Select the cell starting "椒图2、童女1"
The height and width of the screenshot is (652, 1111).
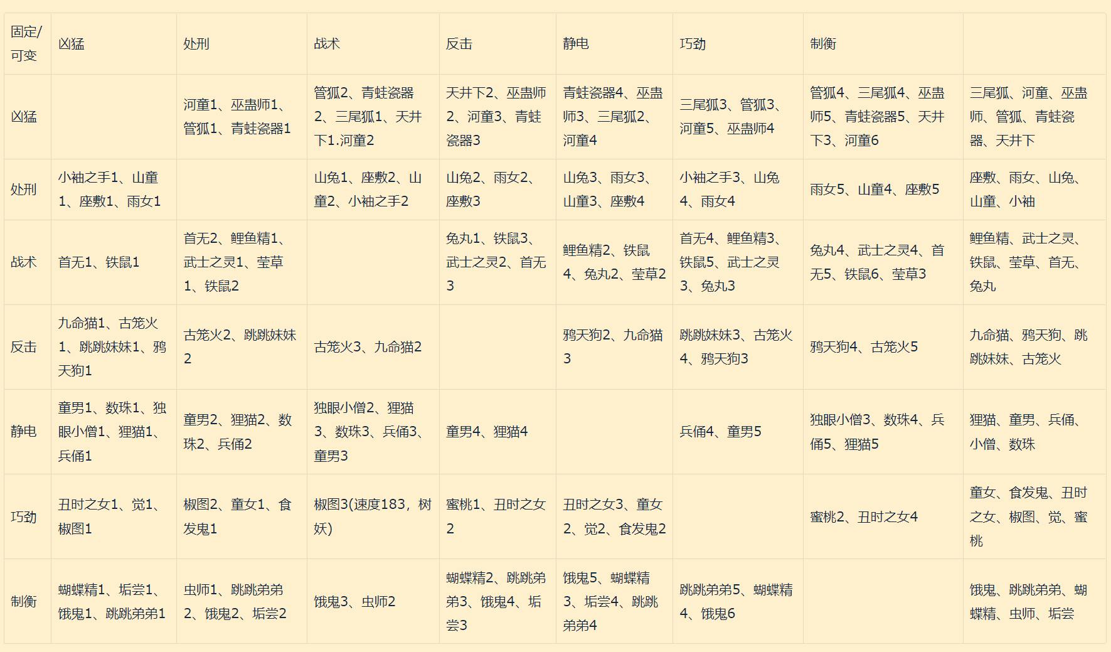click(x=242, y=516)
